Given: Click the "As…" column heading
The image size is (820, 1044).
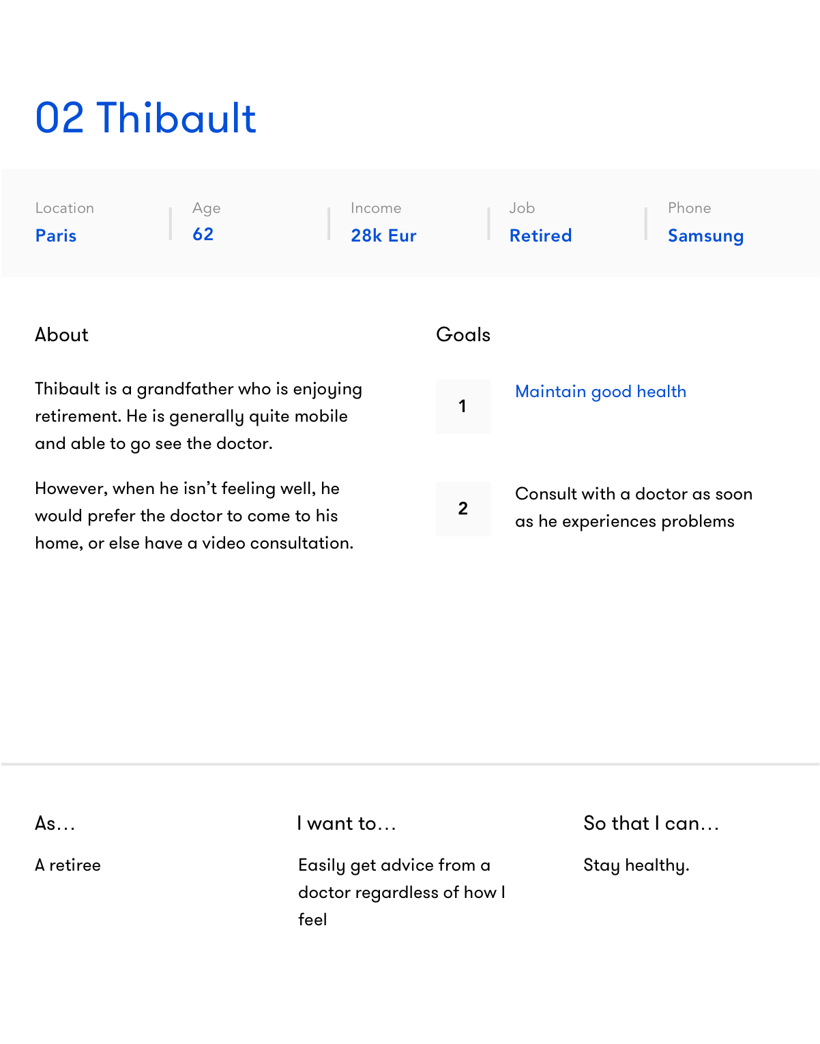Looking at the screenshot, I should [x=55, y=824].
